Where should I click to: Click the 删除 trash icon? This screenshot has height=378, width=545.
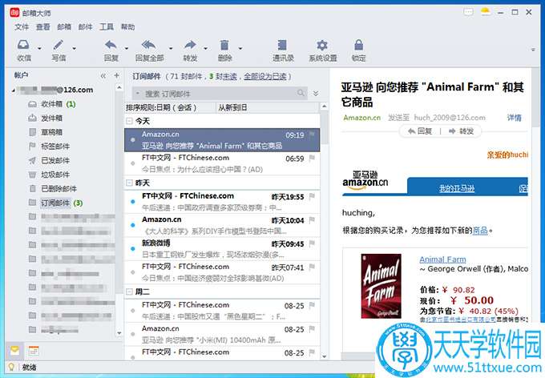[224, 45]
